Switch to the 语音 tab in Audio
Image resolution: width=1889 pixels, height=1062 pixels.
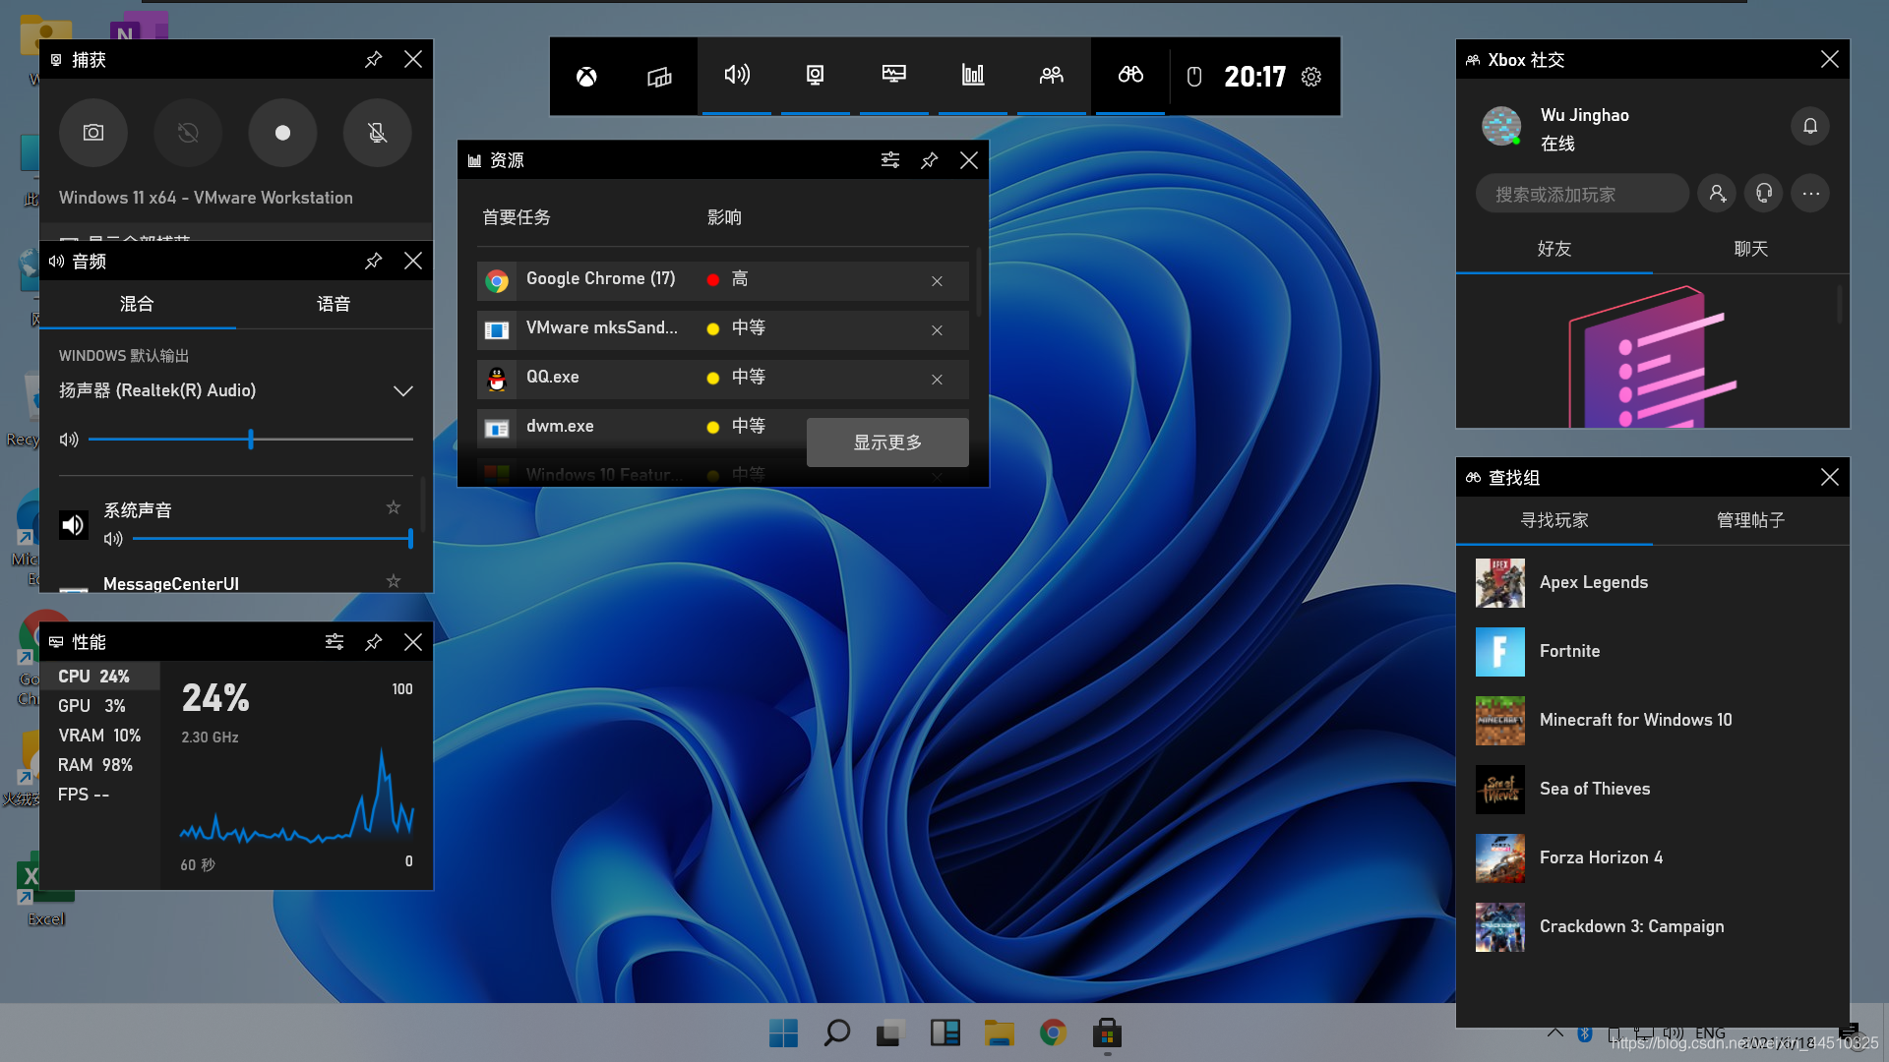(334, 304)
